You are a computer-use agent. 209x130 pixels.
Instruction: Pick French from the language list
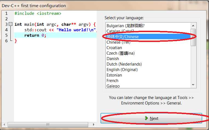click(x=148, y=80)
